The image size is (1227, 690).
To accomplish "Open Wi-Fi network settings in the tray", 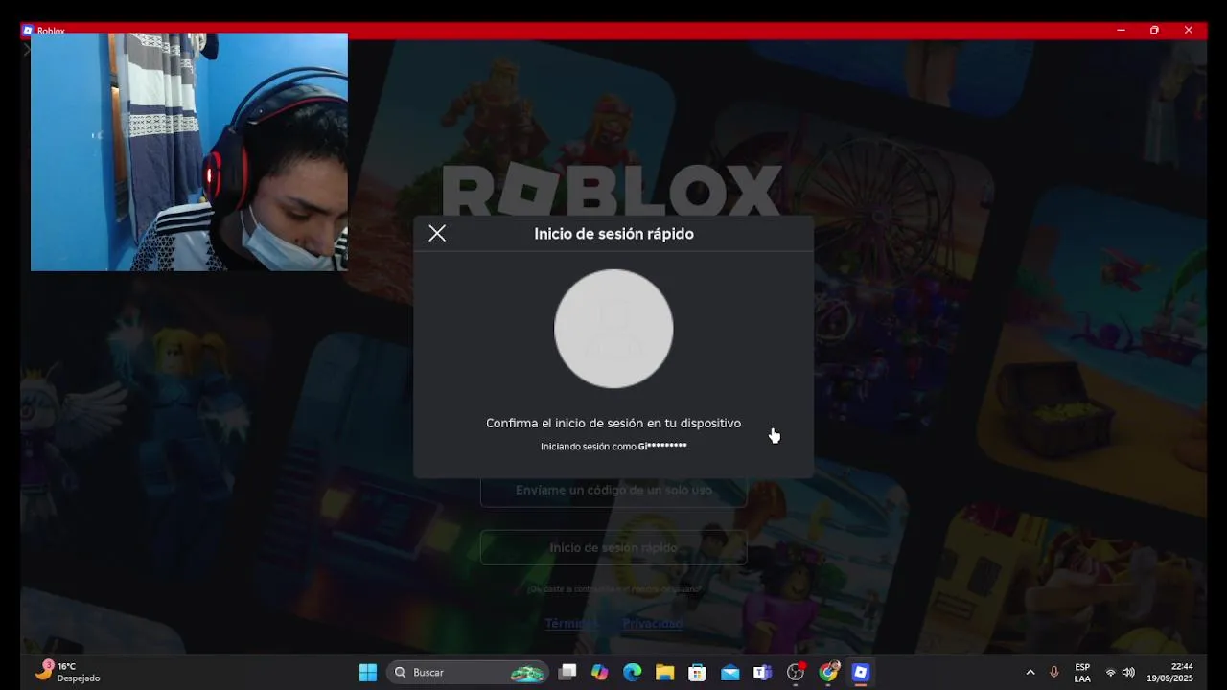I will tap(1111, 673).
